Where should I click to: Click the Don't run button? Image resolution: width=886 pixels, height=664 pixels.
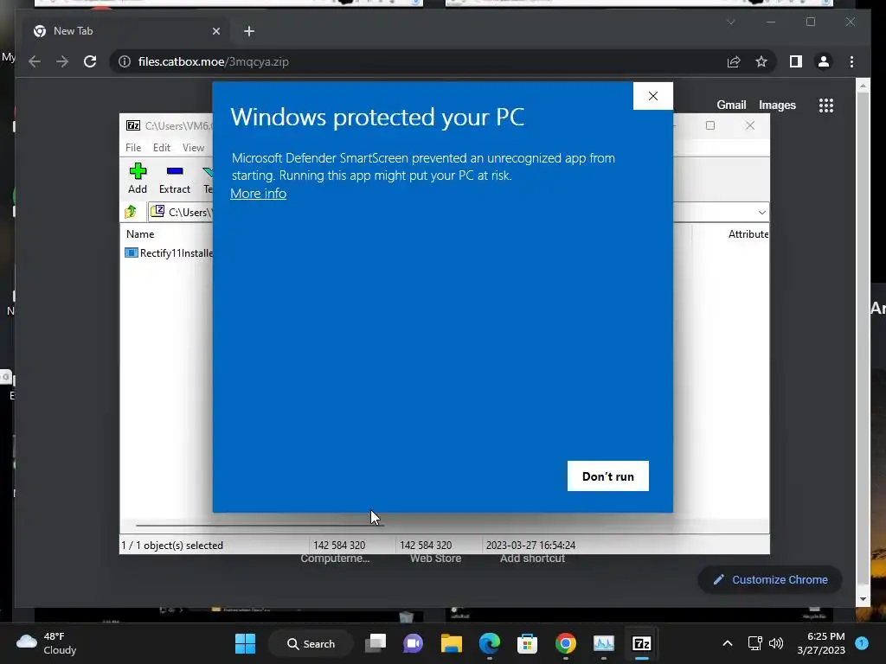pyautogui.click(x=608, y=476)
